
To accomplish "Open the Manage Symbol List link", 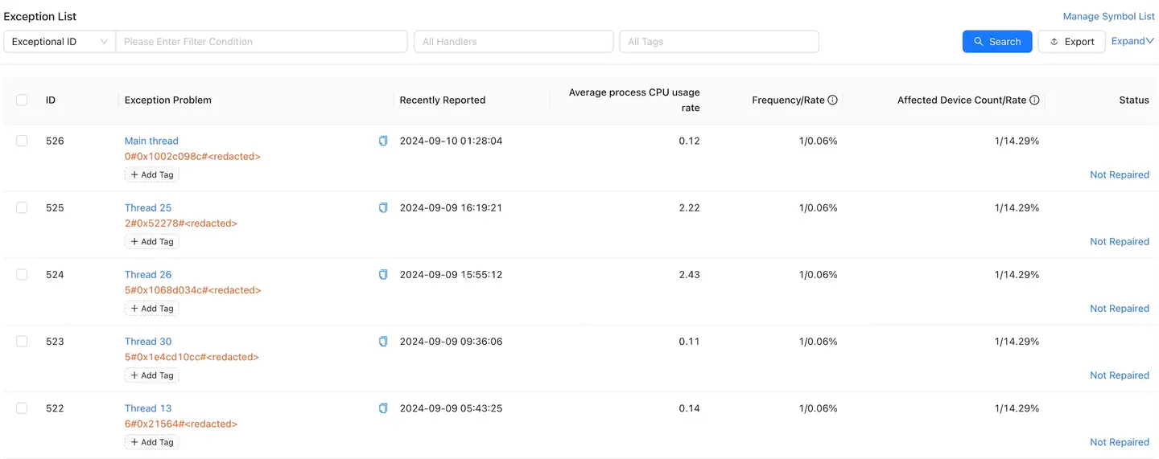I will 1108,16.
